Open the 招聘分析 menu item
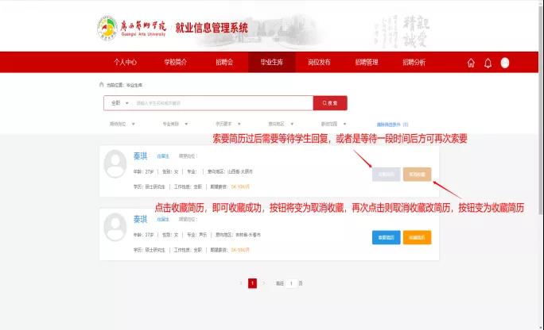544x330 pixels. point(414,63)
